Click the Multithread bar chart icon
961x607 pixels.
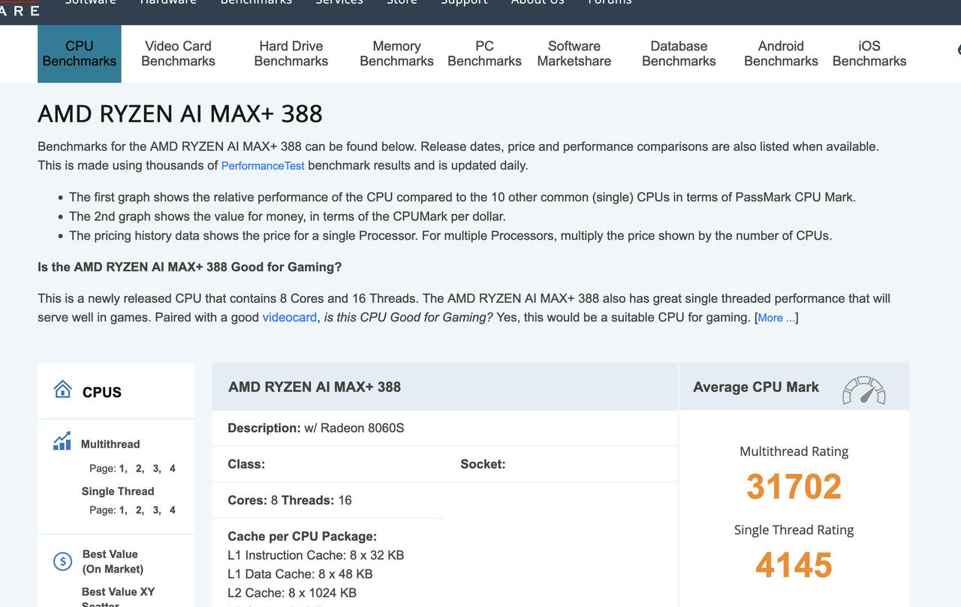pos(62,441)
